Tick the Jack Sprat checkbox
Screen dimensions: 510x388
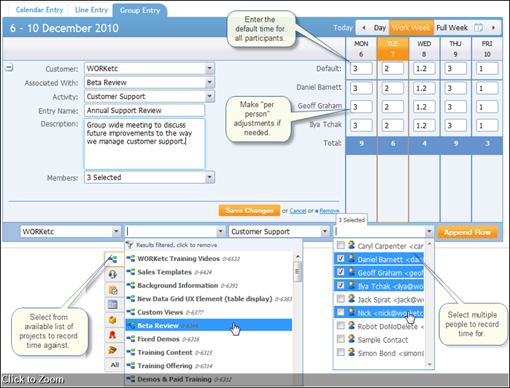coord(341,300)
